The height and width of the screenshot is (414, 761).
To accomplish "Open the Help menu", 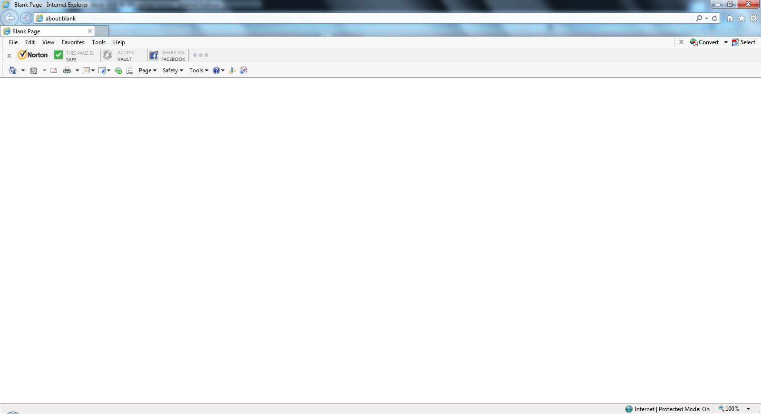I will (119, 42).
